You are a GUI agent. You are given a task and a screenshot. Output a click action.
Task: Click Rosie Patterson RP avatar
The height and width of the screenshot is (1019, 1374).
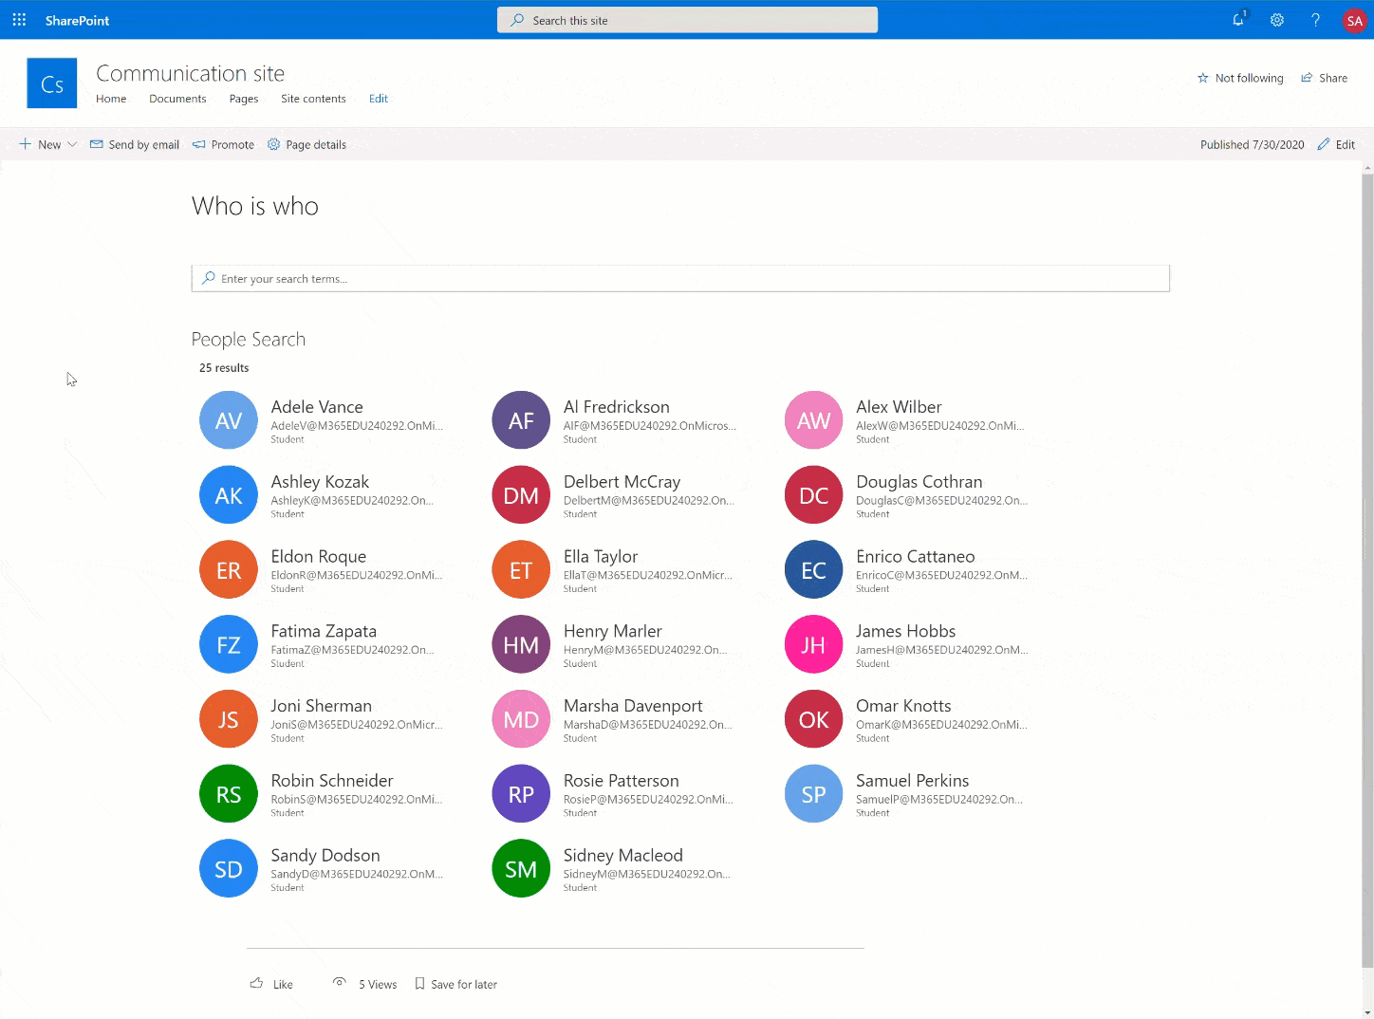click(521, 793)
